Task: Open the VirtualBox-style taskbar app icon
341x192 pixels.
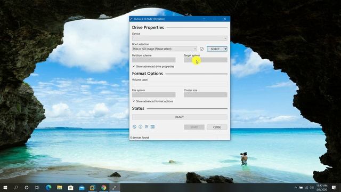Action: pyautogui.click(x=93, y=187)
